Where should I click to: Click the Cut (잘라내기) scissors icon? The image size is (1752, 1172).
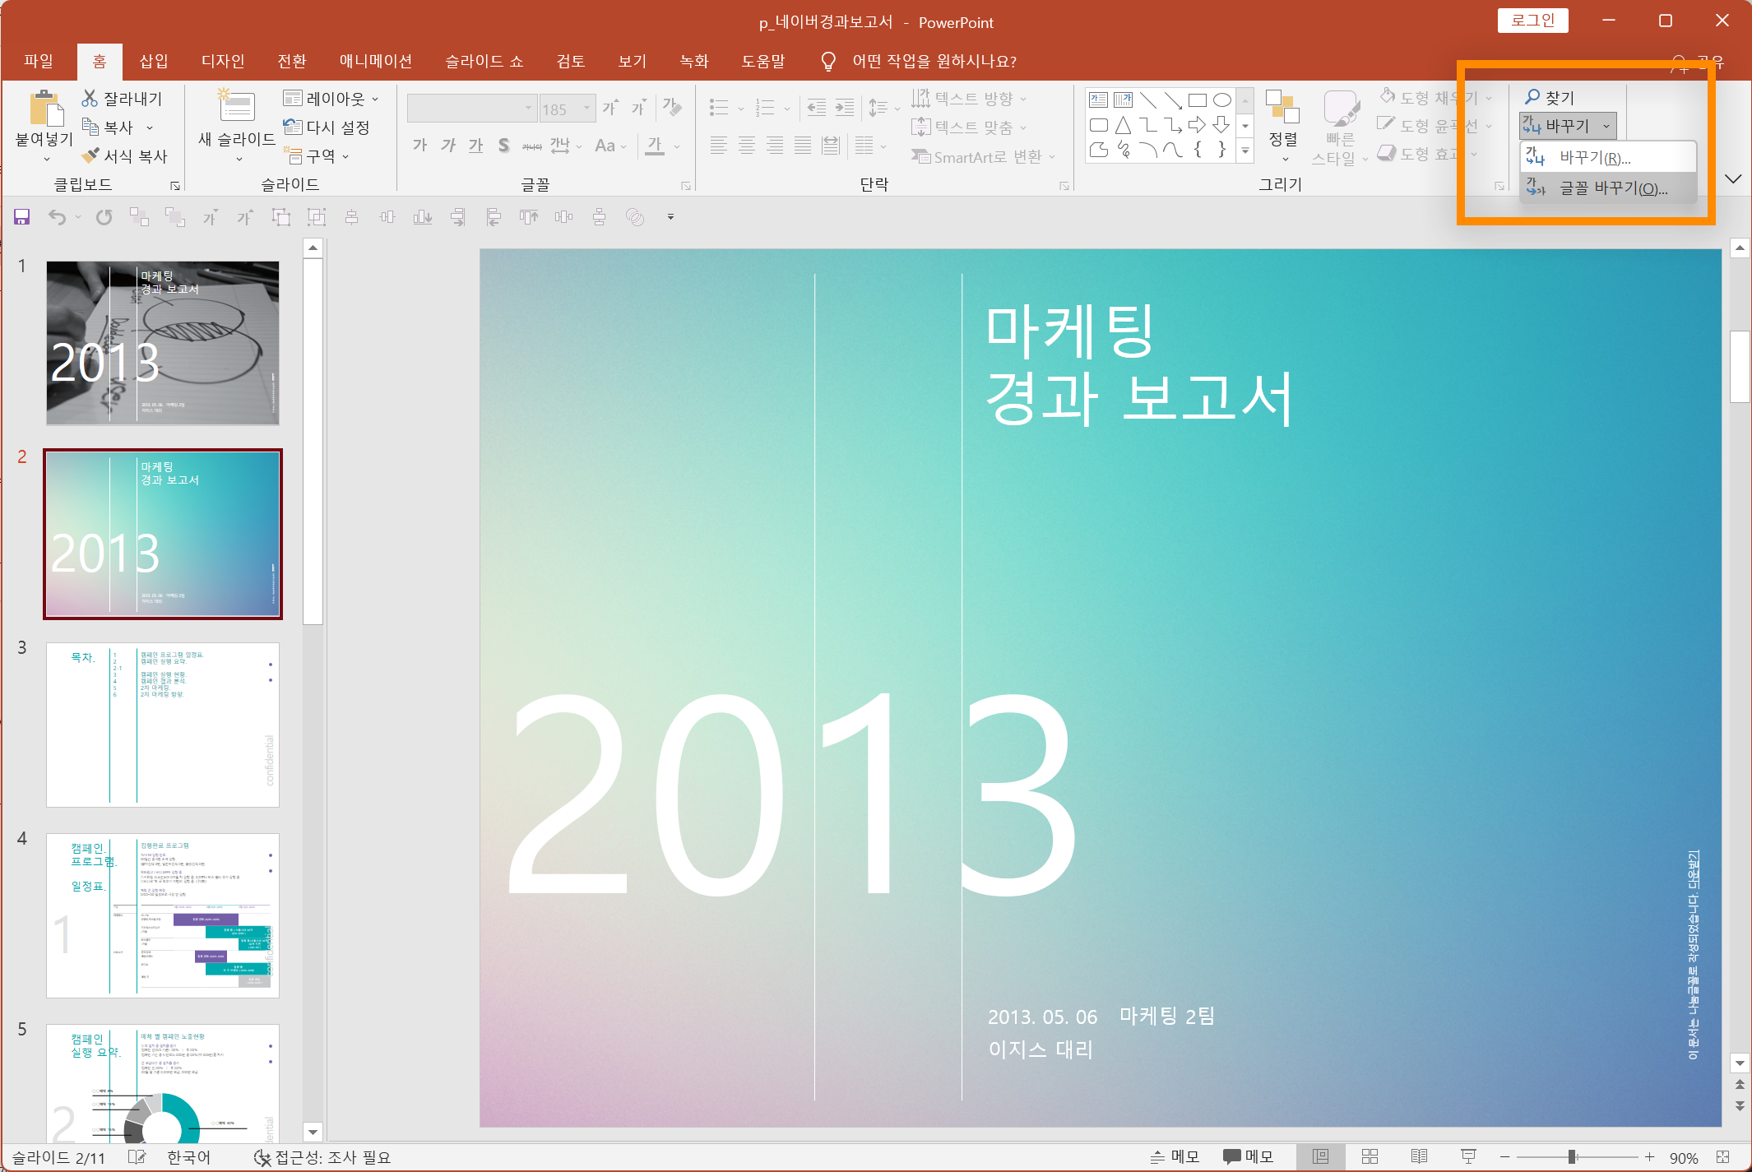coord(90,99)
